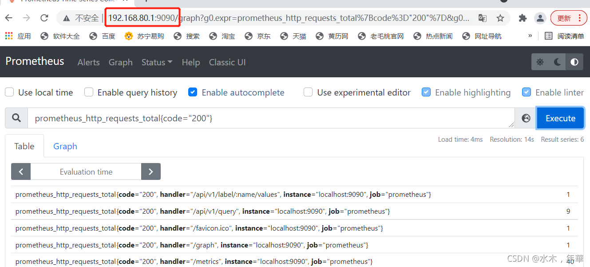Switch to Classic UI

coord(227,62)
